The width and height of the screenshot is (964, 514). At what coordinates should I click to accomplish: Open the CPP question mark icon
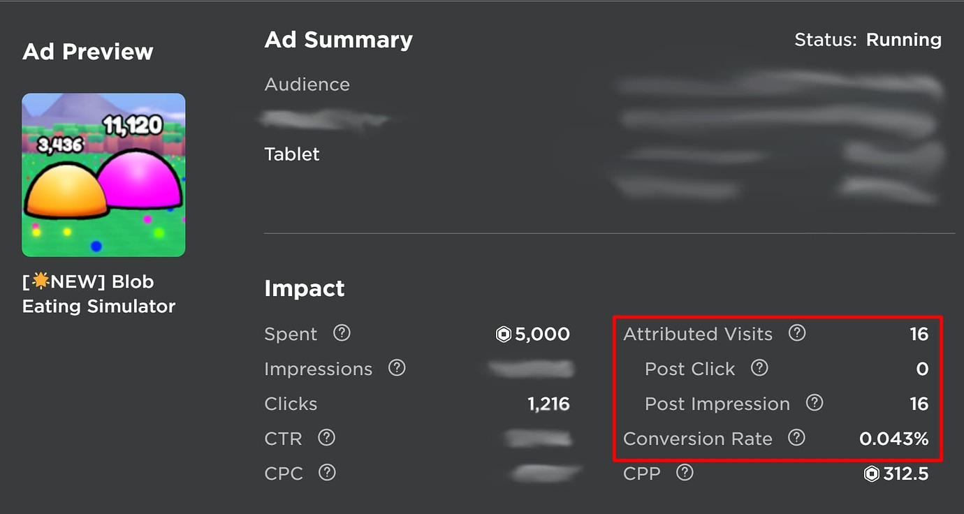[685, 473]
